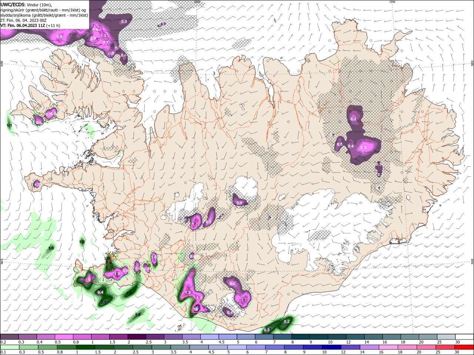Select the deep navy blue 10 mm rain swatch
The width and height of the screenshot is (474, 355).
pyautogui.click(x=331, y=347)
